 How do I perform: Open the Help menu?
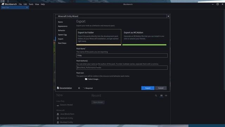coord(43,4)
